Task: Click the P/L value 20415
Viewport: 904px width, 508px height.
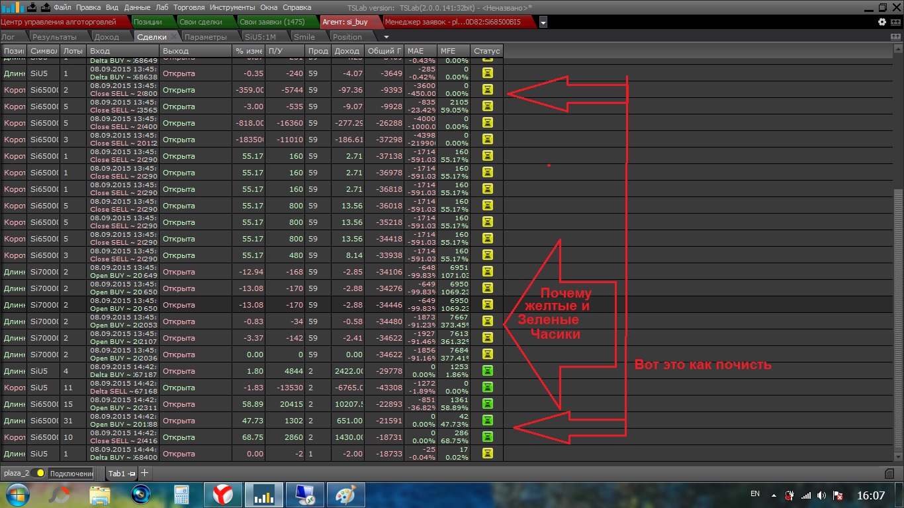Action: [x=291, y=404]
